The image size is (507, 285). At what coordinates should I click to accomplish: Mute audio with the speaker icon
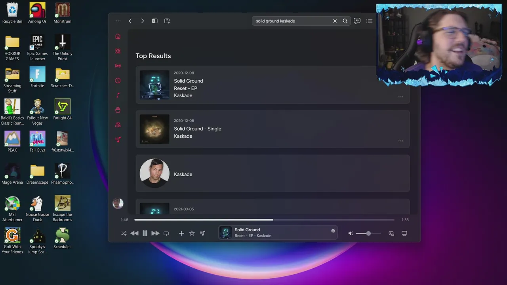[x=351, y=234]
